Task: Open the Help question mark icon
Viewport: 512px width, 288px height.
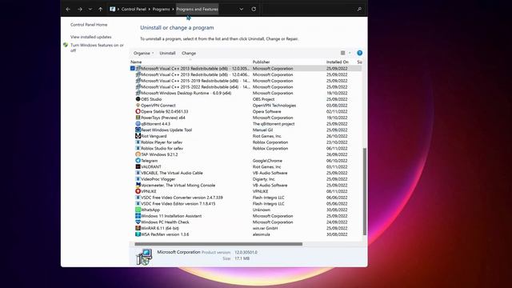Action: click(x=359, y=53)
